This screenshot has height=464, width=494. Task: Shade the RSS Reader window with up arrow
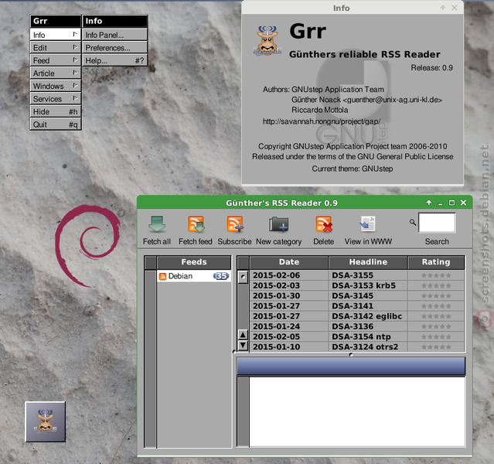[429, 203]
